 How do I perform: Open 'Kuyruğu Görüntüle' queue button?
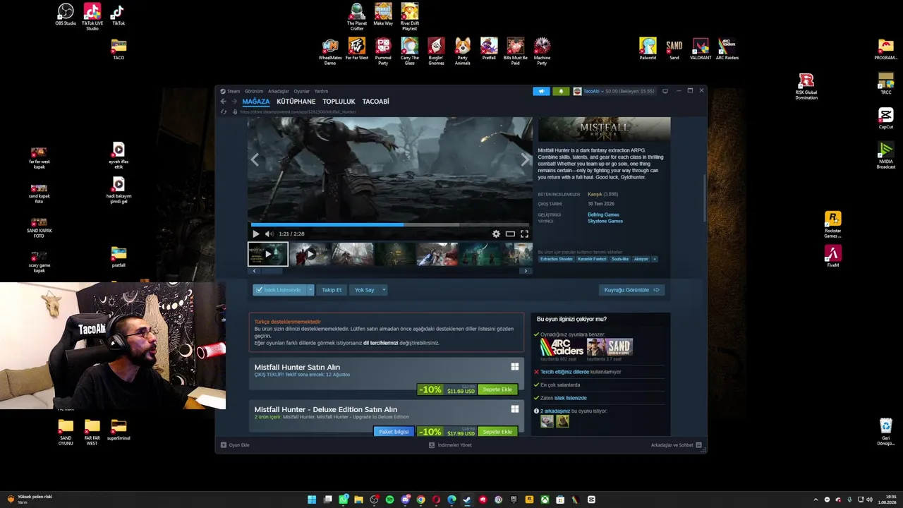(631, 290)
